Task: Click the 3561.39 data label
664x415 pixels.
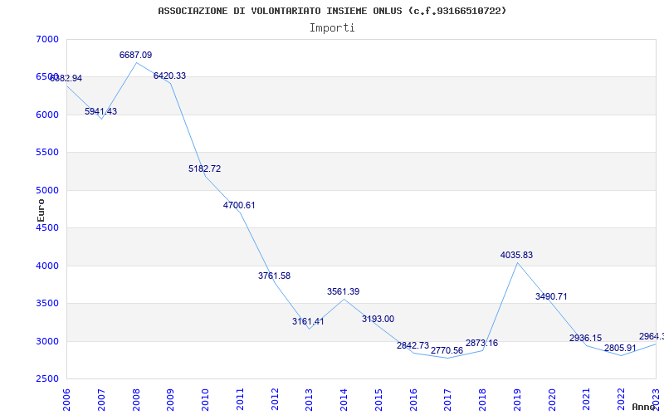Action: (x=343, y=291)
